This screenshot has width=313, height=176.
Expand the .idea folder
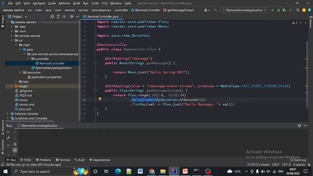[12, 26]
